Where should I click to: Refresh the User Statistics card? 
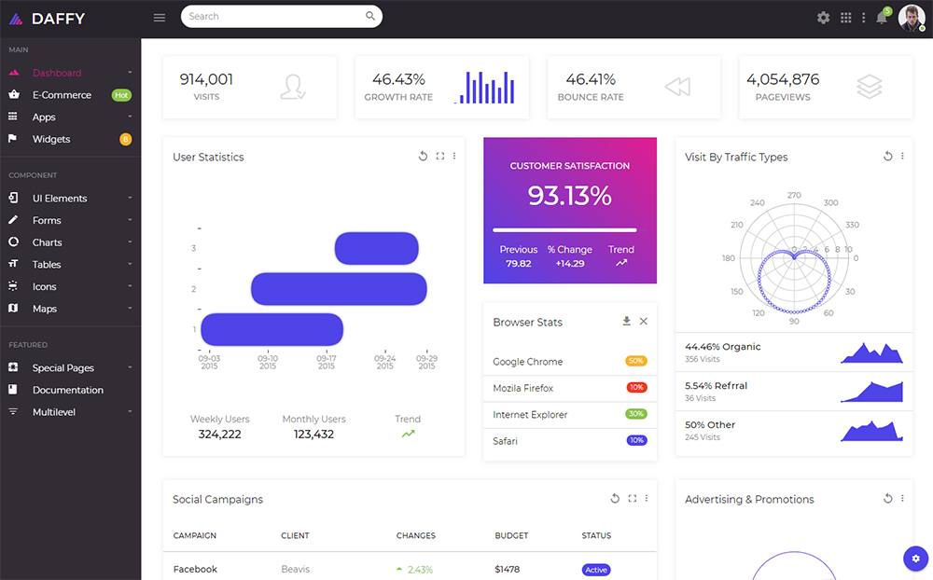[423, 156]
